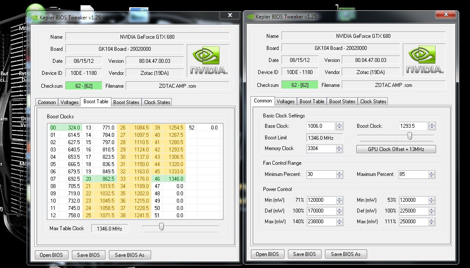Click the Memory Clock input field
Viewport: 470px width, 268px height.
pyautogui.click(x=320, y=148)
